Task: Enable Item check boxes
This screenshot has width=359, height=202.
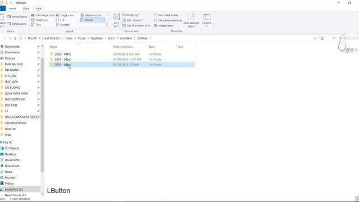Action: tap(156, 15)
